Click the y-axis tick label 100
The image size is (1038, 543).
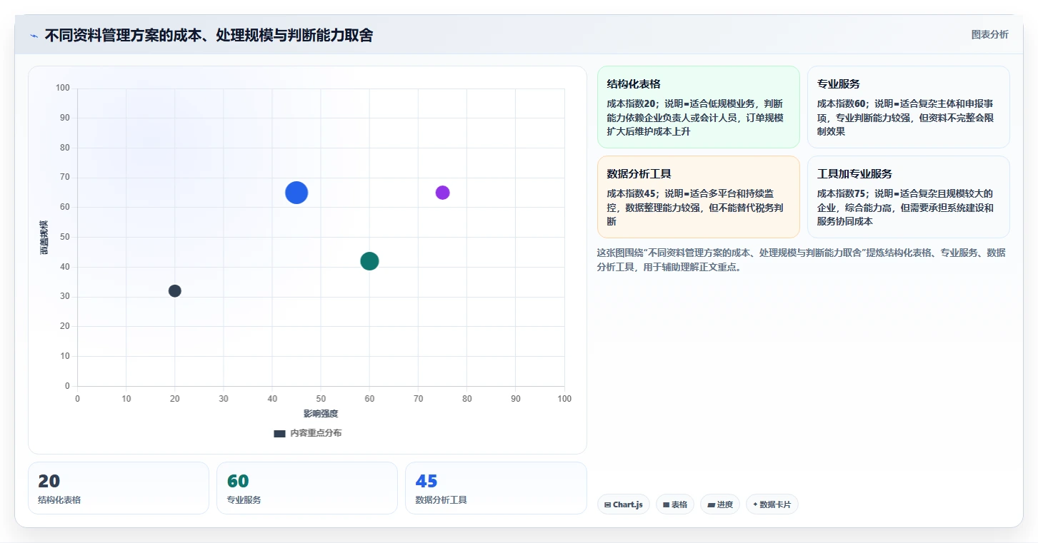pos(63,88)
